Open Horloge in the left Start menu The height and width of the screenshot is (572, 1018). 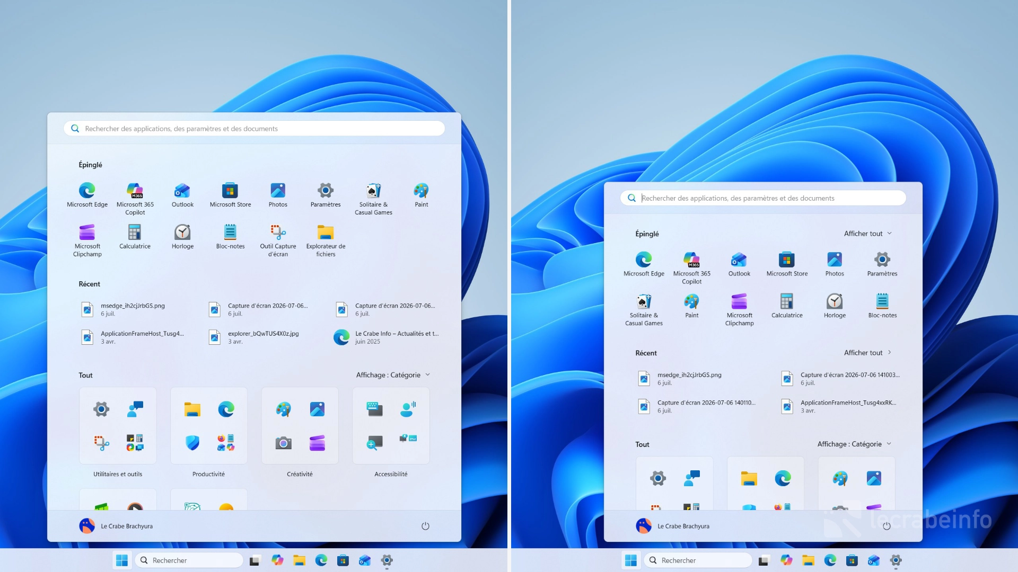(x=182, y=237)
